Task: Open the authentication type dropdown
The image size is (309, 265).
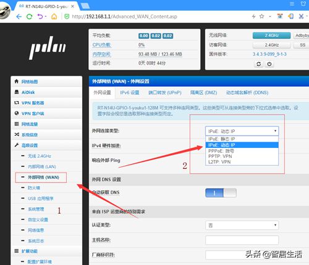Action: click(242, 226)
